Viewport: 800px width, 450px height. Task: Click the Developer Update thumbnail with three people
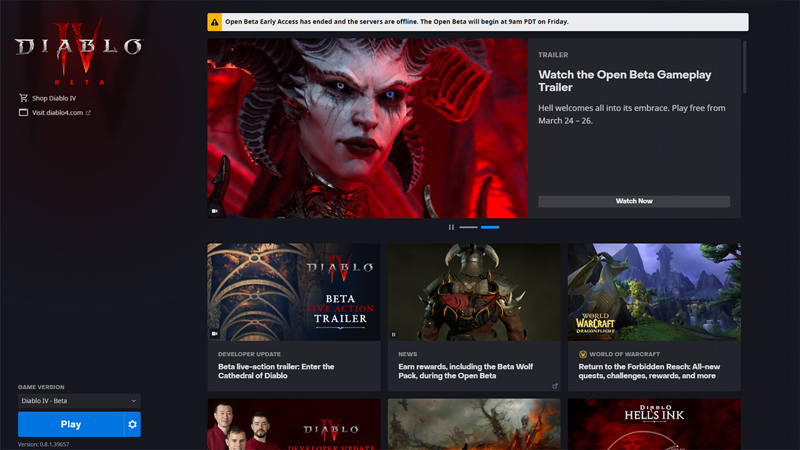point(294,424)
